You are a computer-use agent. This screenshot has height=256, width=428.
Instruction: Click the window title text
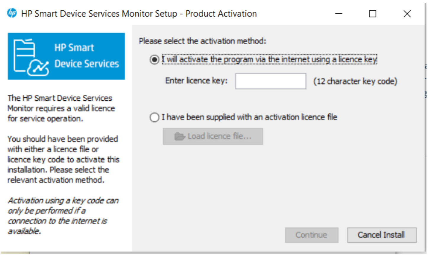click(139, 14)
